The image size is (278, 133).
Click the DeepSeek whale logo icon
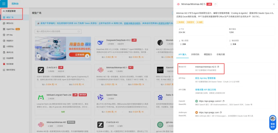[100, 43]
